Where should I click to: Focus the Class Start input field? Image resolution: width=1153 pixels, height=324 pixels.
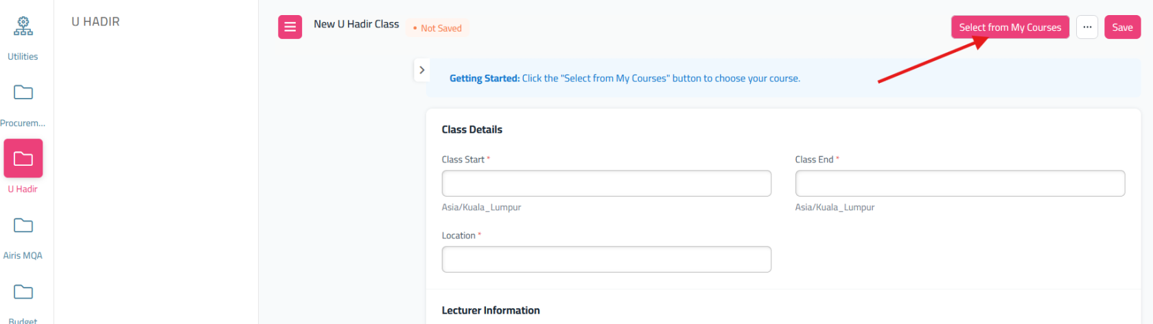click(x=607, y=184)
